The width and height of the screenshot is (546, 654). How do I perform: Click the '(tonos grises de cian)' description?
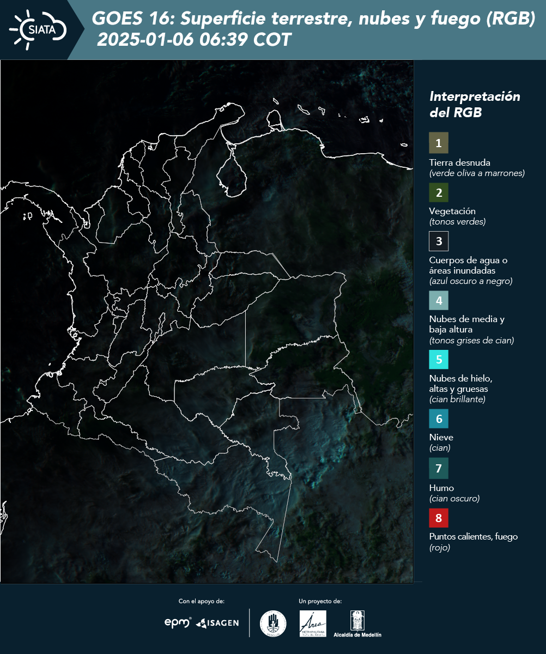pyautogui.click(x=472, y=341)
